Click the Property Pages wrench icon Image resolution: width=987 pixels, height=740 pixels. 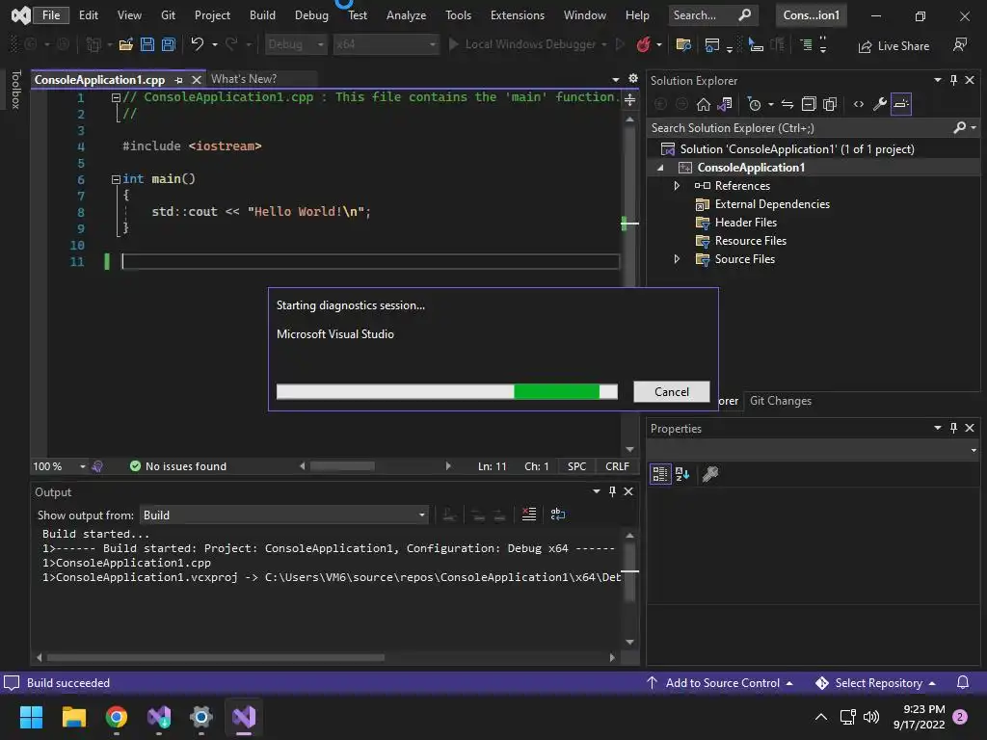[x=710, y=474]
